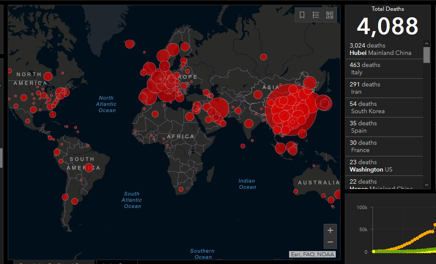
Task: Click the Japan bubble east of China
Action: pos(324,103)
